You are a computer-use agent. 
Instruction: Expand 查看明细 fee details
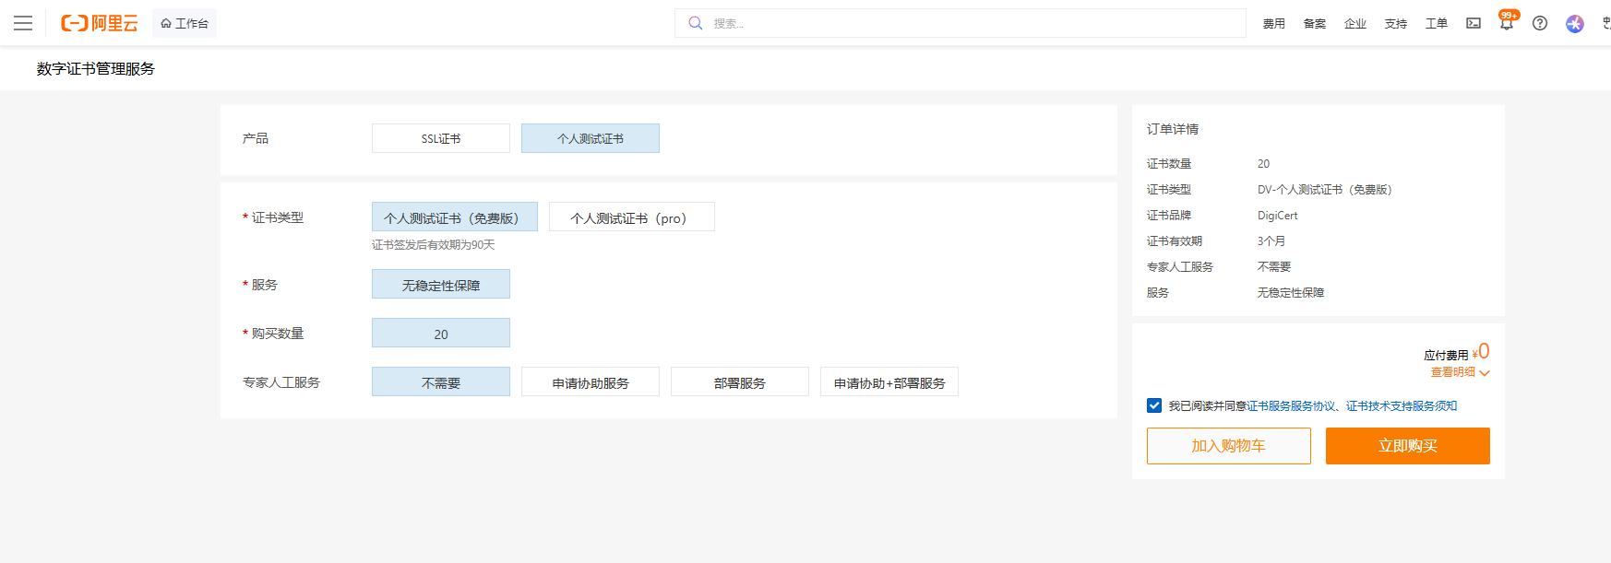pos(1460,372)
